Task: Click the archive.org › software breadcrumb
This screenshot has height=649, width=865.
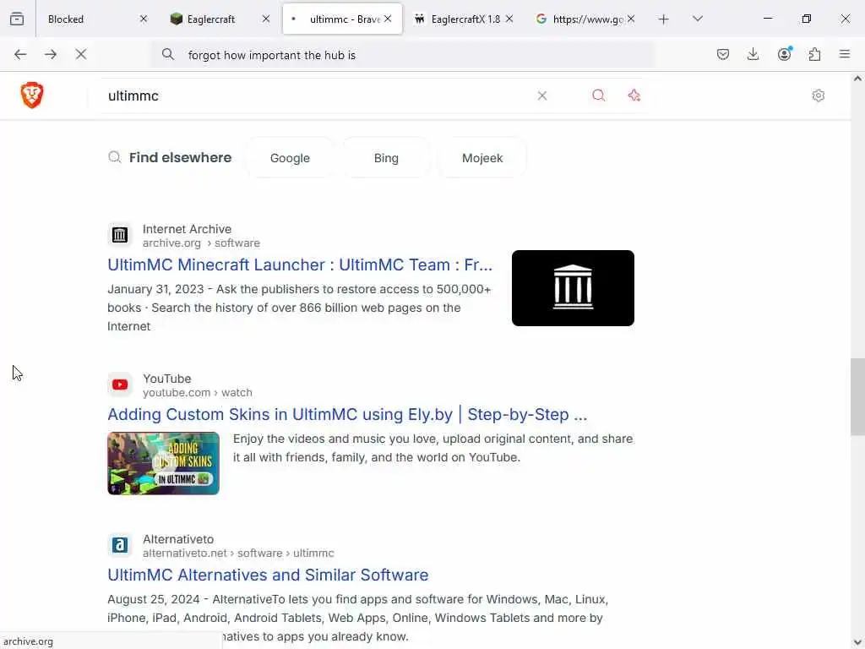Action: pos(201,243)
